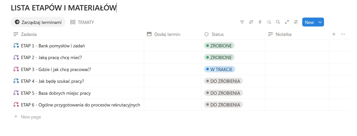Open the column more options ellipsis
The image size is (357, 136).
pos(343,34)
